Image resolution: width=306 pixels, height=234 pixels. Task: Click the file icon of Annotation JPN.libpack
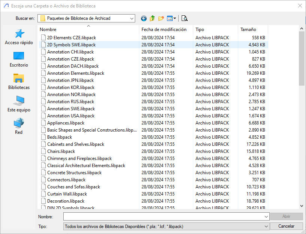(43, 80)
